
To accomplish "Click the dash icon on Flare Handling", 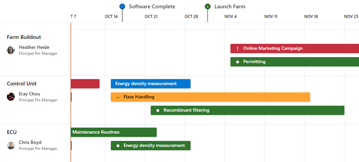I will coord(118,97).
